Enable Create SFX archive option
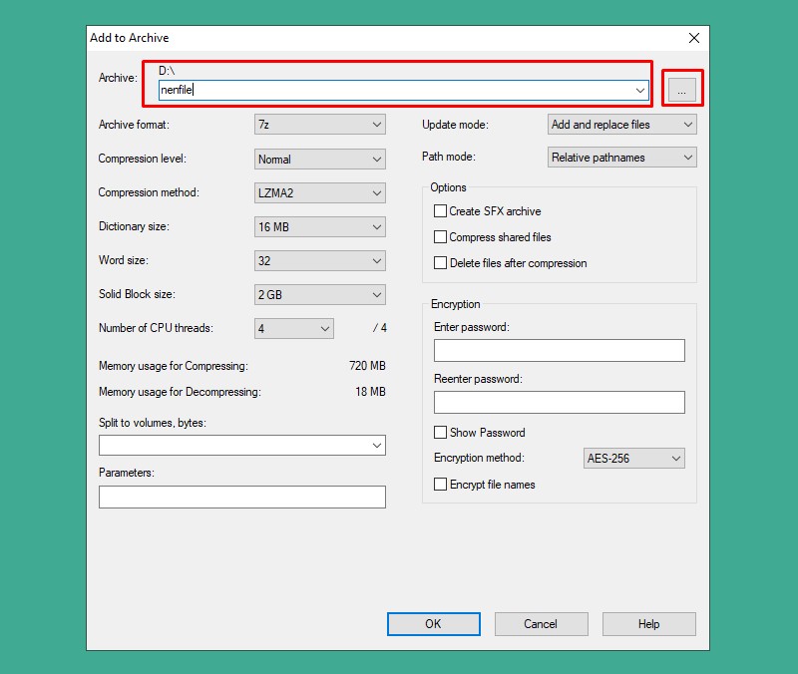798x674 pixels. (x=440, y=211)
